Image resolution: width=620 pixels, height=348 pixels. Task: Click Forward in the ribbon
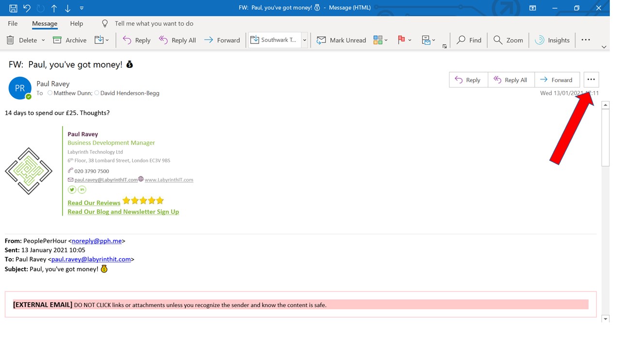click(222, 40)
